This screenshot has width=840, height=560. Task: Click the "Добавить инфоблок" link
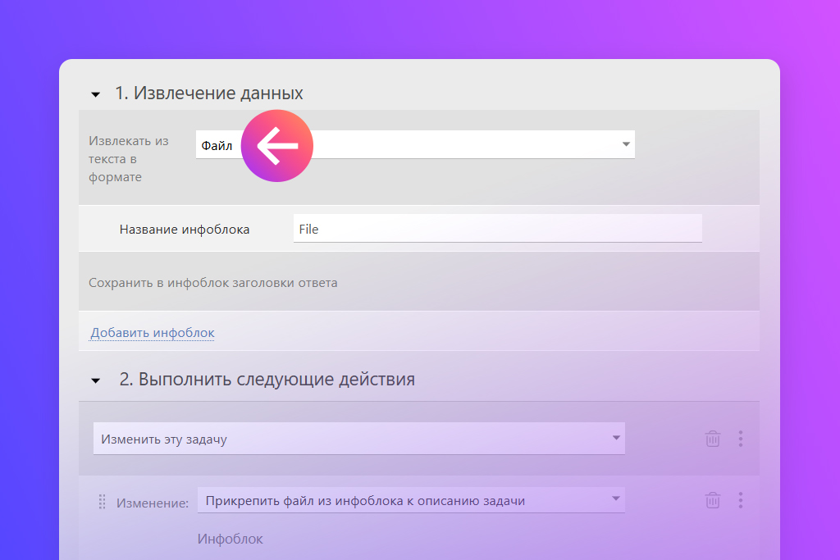tap(153, 333)
